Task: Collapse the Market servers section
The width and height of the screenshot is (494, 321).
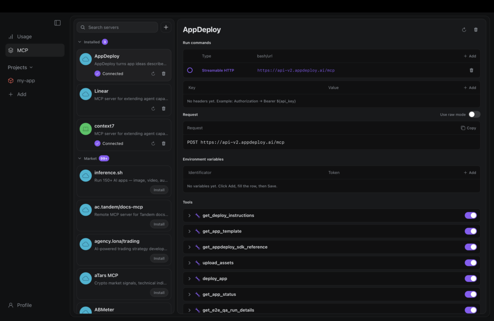Action: coord(80,158)
